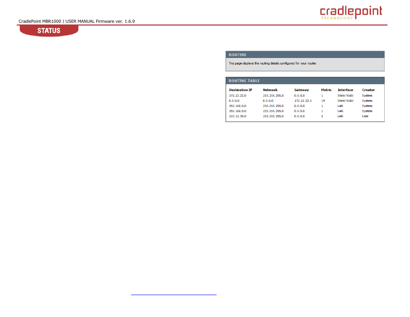The image size is (410, 317).
Task: Click netmask 255.255.255.0 in the 172.22.22.0 row
Action: [x=273, y=96]
